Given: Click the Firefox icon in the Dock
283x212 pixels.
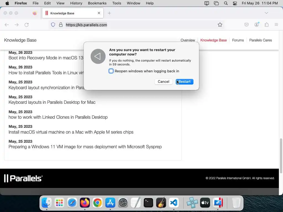Looking at the screenshot, I should pos(85,203).
